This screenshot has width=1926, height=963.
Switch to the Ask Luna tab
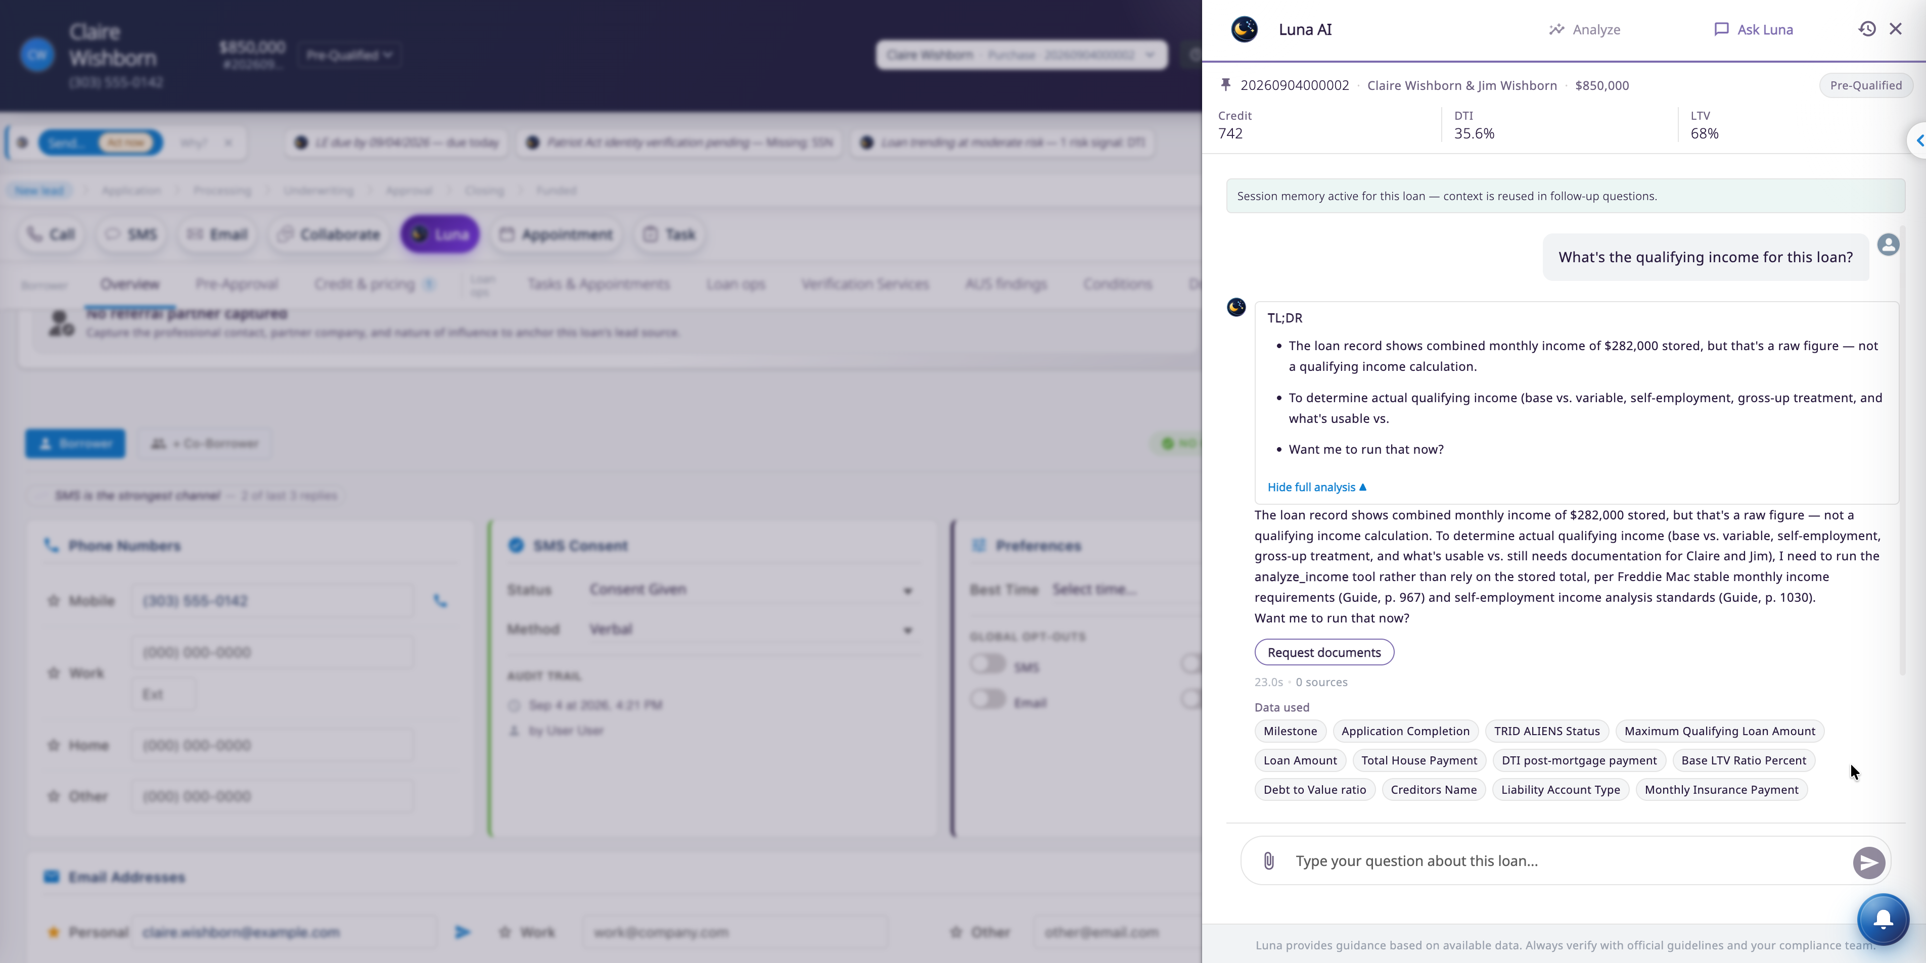pos(1753,29)
